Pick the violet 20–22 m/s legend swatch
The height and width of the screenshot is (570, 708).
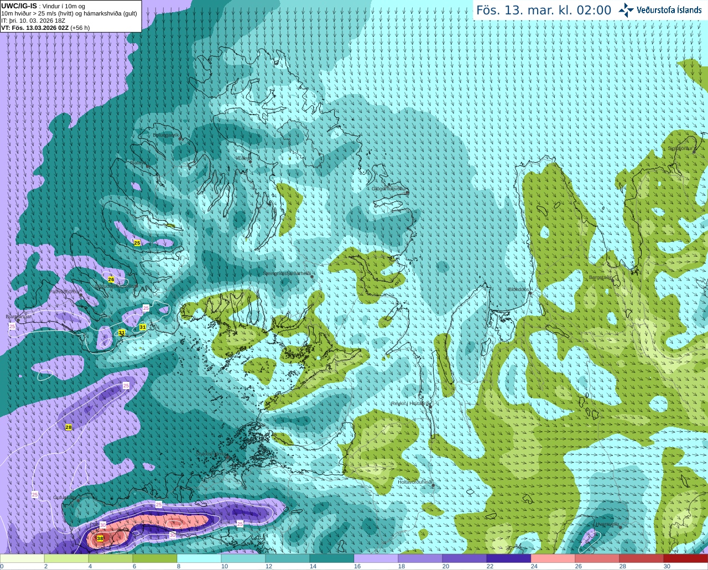pos(465,558)
